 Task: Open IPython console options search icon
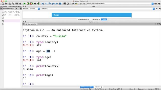160,24
